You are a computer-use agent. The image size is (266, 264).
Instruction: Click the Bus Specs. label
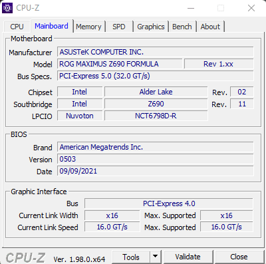click(x=35, y=76)
